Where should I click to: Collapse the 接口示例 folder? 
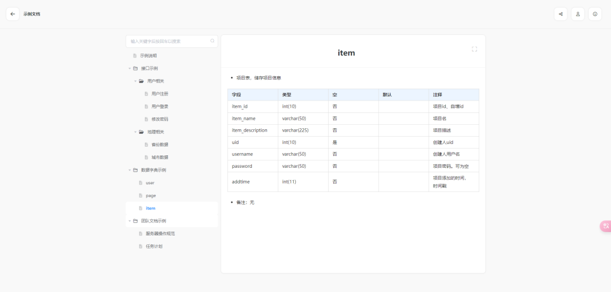tap(130, 68)
